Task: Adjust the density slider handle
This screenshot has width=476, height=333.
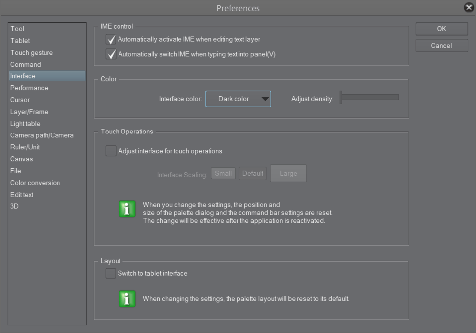Action: tap(341, 98)
